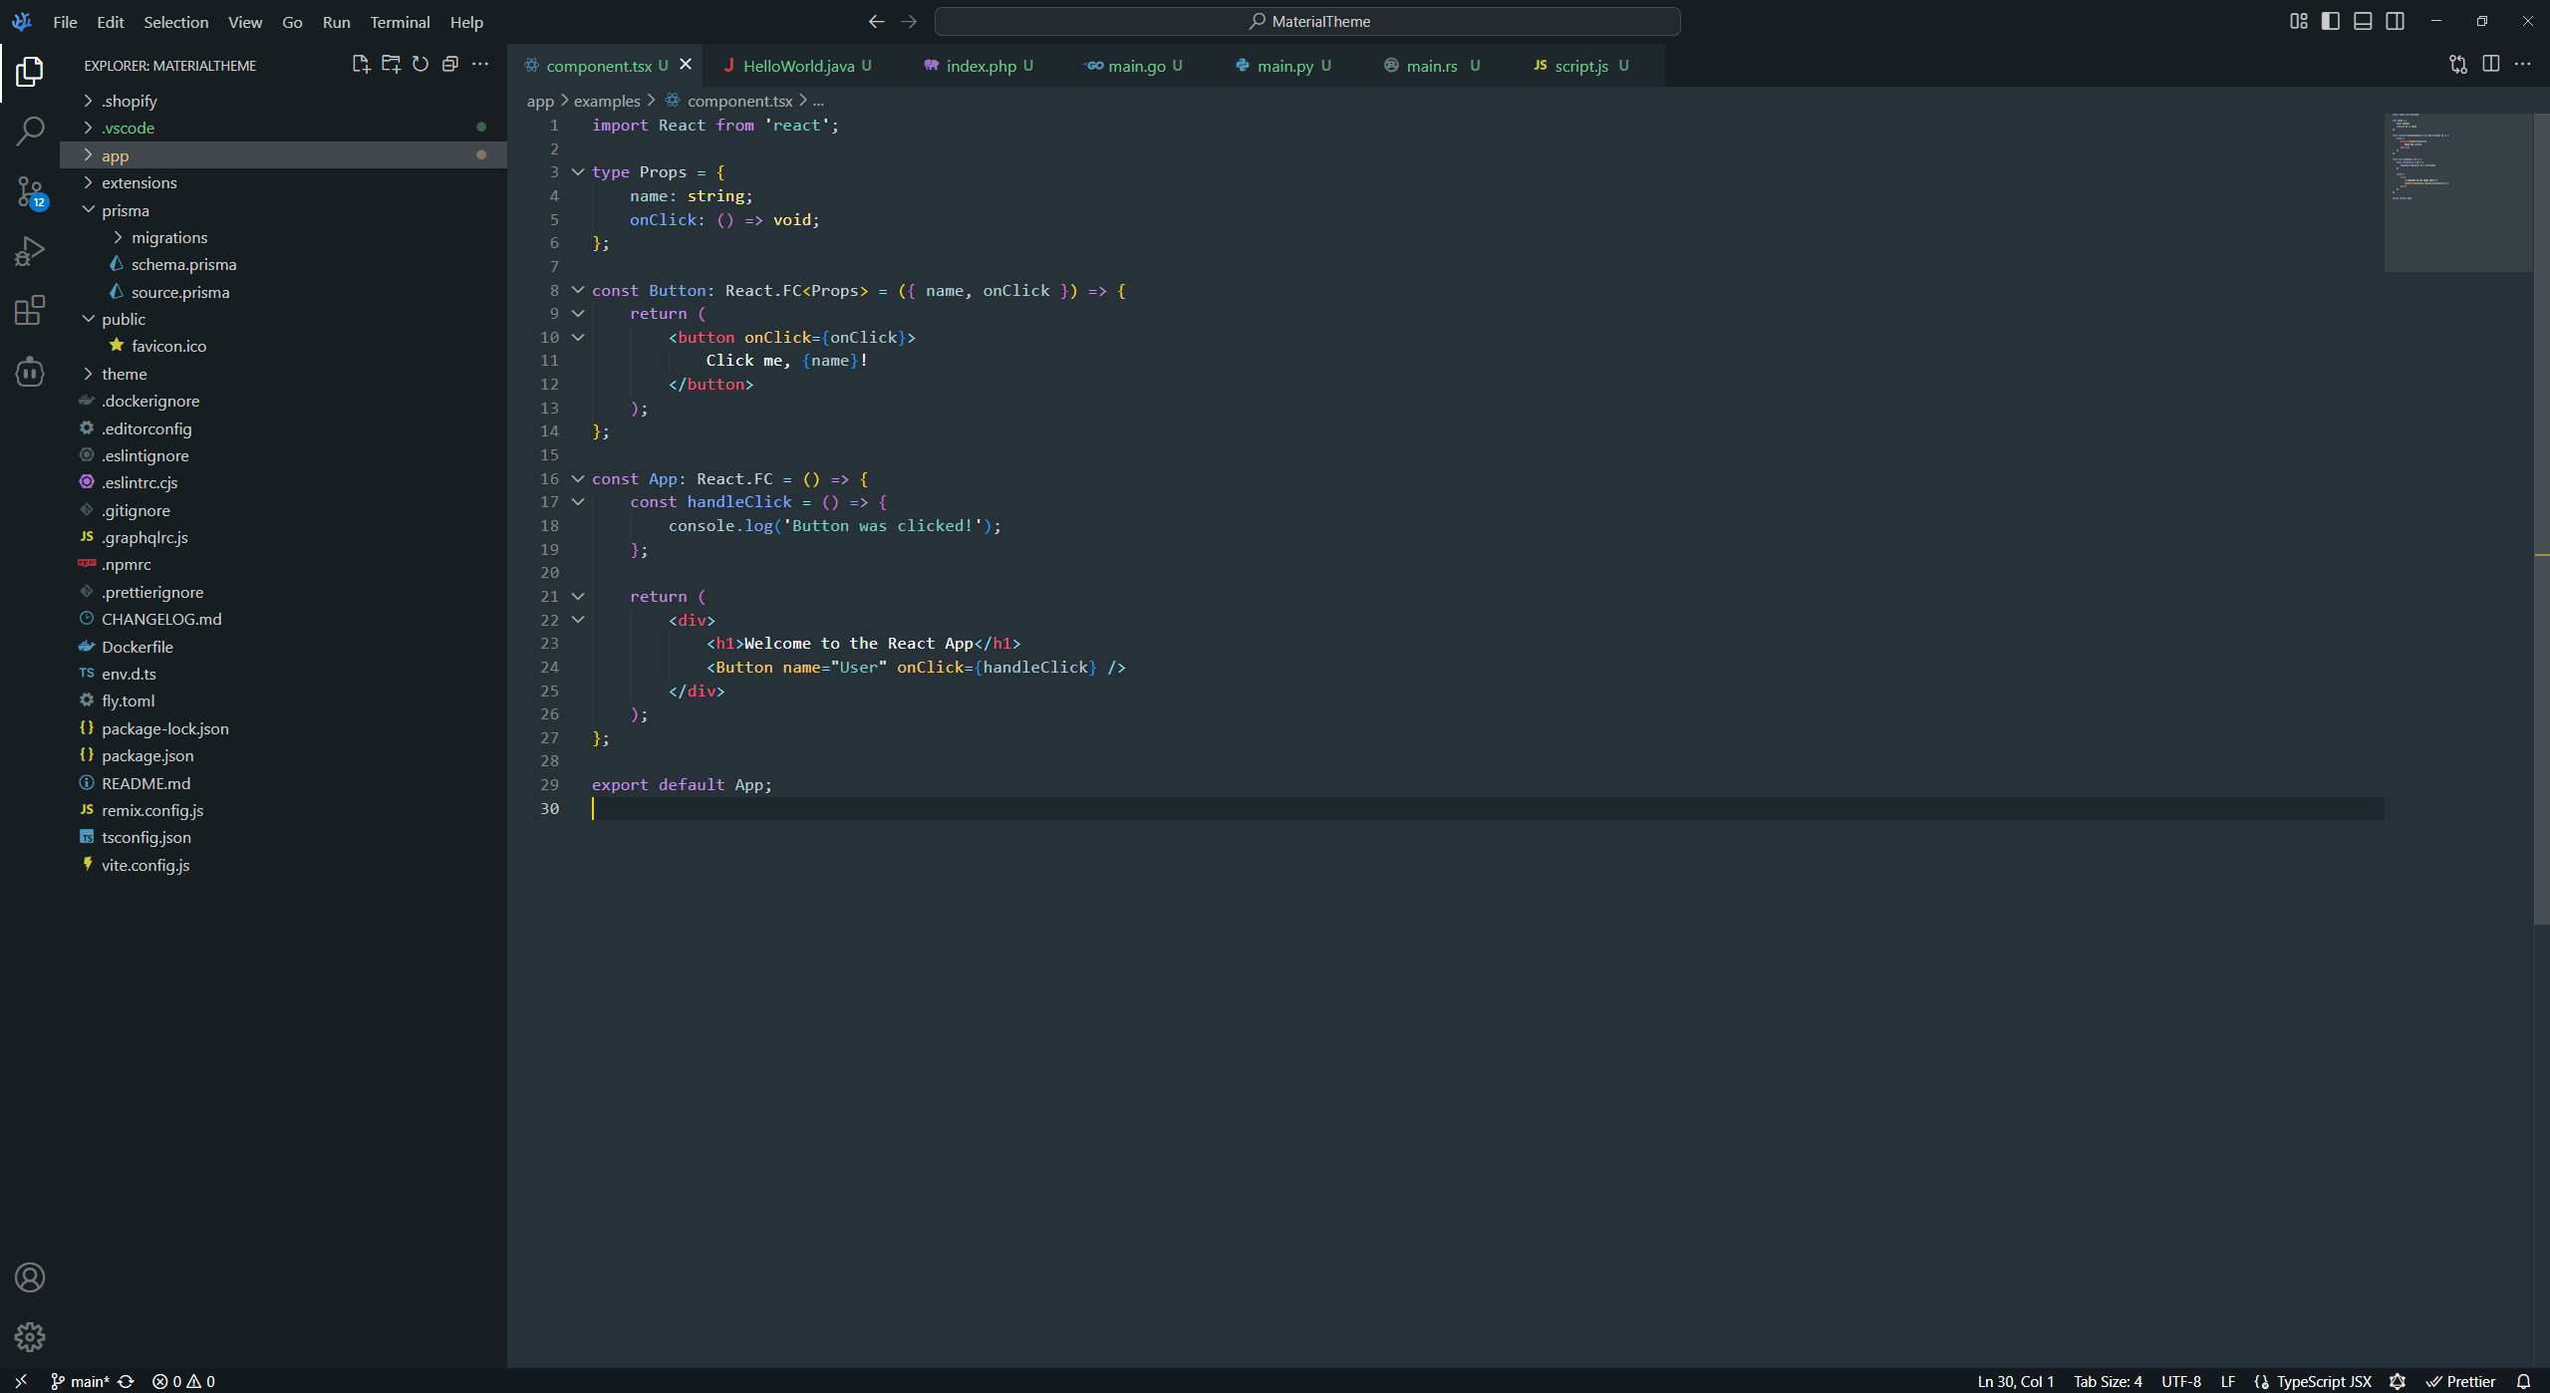Click TypeScript JSX language mode in status bar

pos(2323,1381)
